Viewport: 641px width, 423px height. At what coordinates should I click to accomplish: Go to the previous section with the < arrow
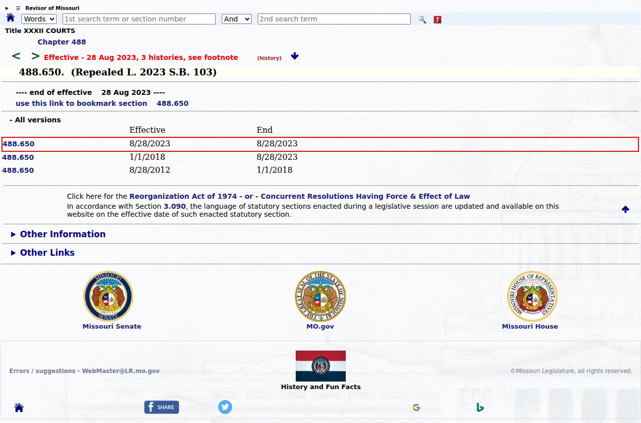(16, 56)
